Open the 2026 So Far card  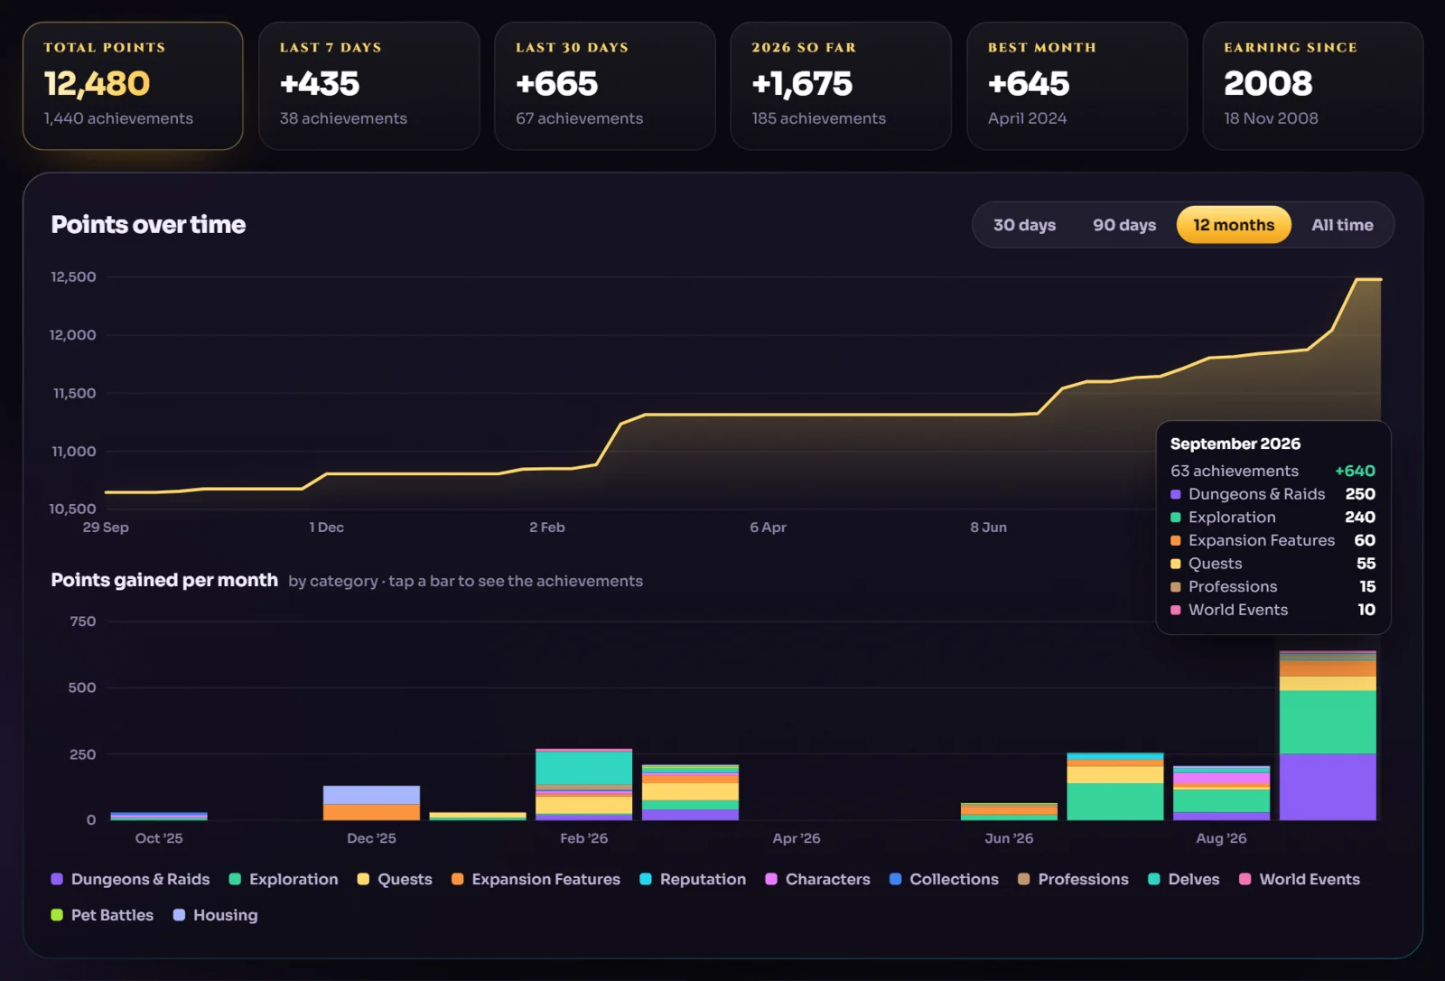(841, 86)
